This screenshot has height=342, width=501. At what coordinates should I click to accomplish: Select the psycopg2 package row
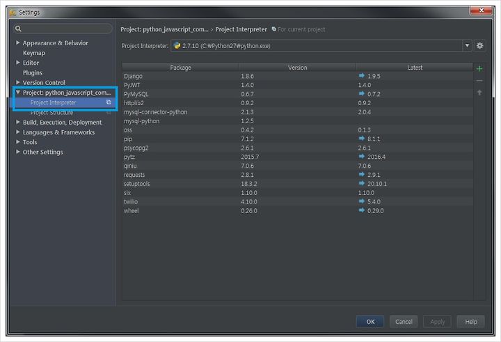[x=298, y=148]
